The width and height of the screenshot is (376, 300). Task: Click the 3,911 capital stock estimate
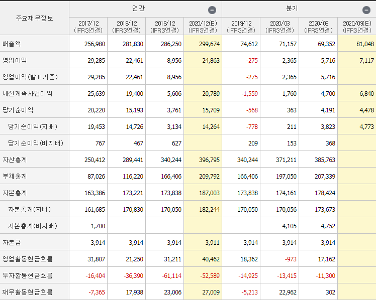click(212, 243)
